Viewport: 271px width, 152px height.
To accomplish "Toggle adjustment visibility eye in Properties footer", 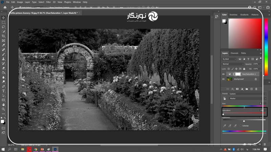I will point(259,144).
